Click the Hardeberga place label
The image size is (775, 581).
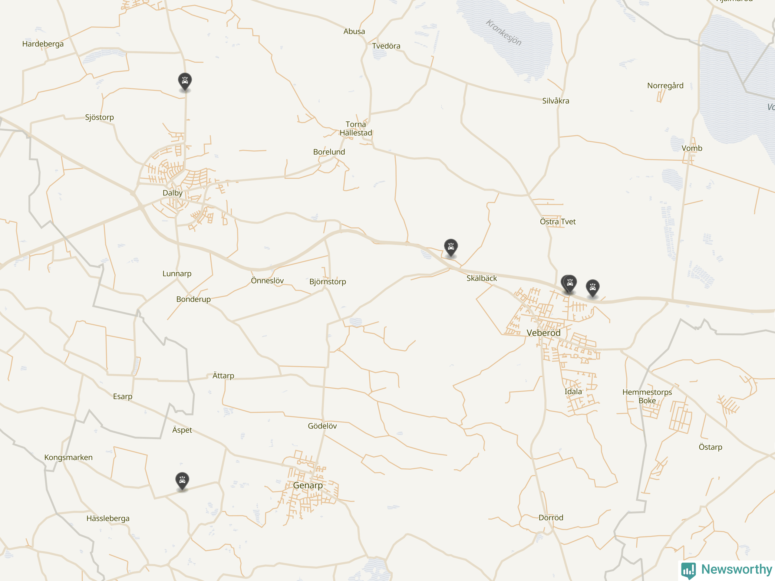43,44
